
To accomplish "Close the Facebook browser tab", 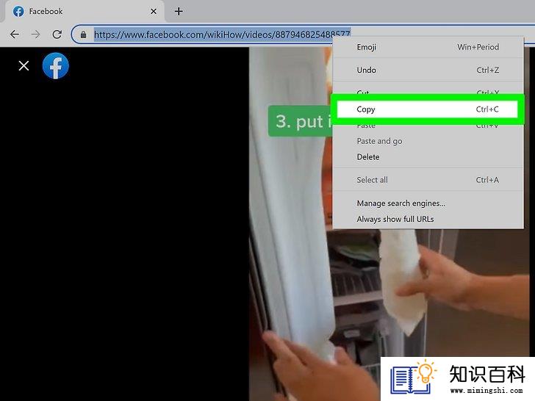I will (154, 12).
